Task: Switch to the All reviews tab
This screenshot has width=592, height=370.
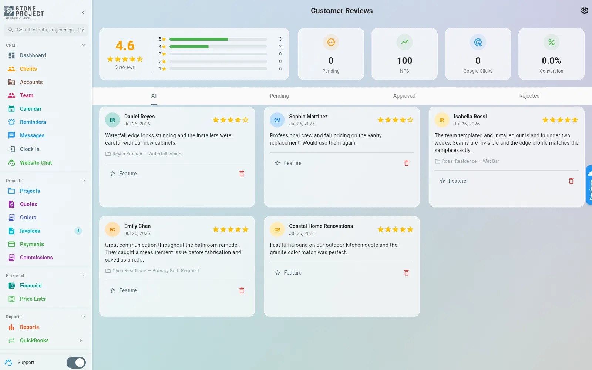Action: pyautogui.click(x=154, y=96)
